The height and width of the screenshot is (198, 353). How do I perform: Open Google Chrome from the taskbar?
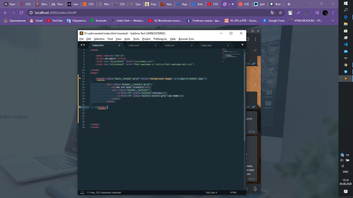(x=346, y=65)
